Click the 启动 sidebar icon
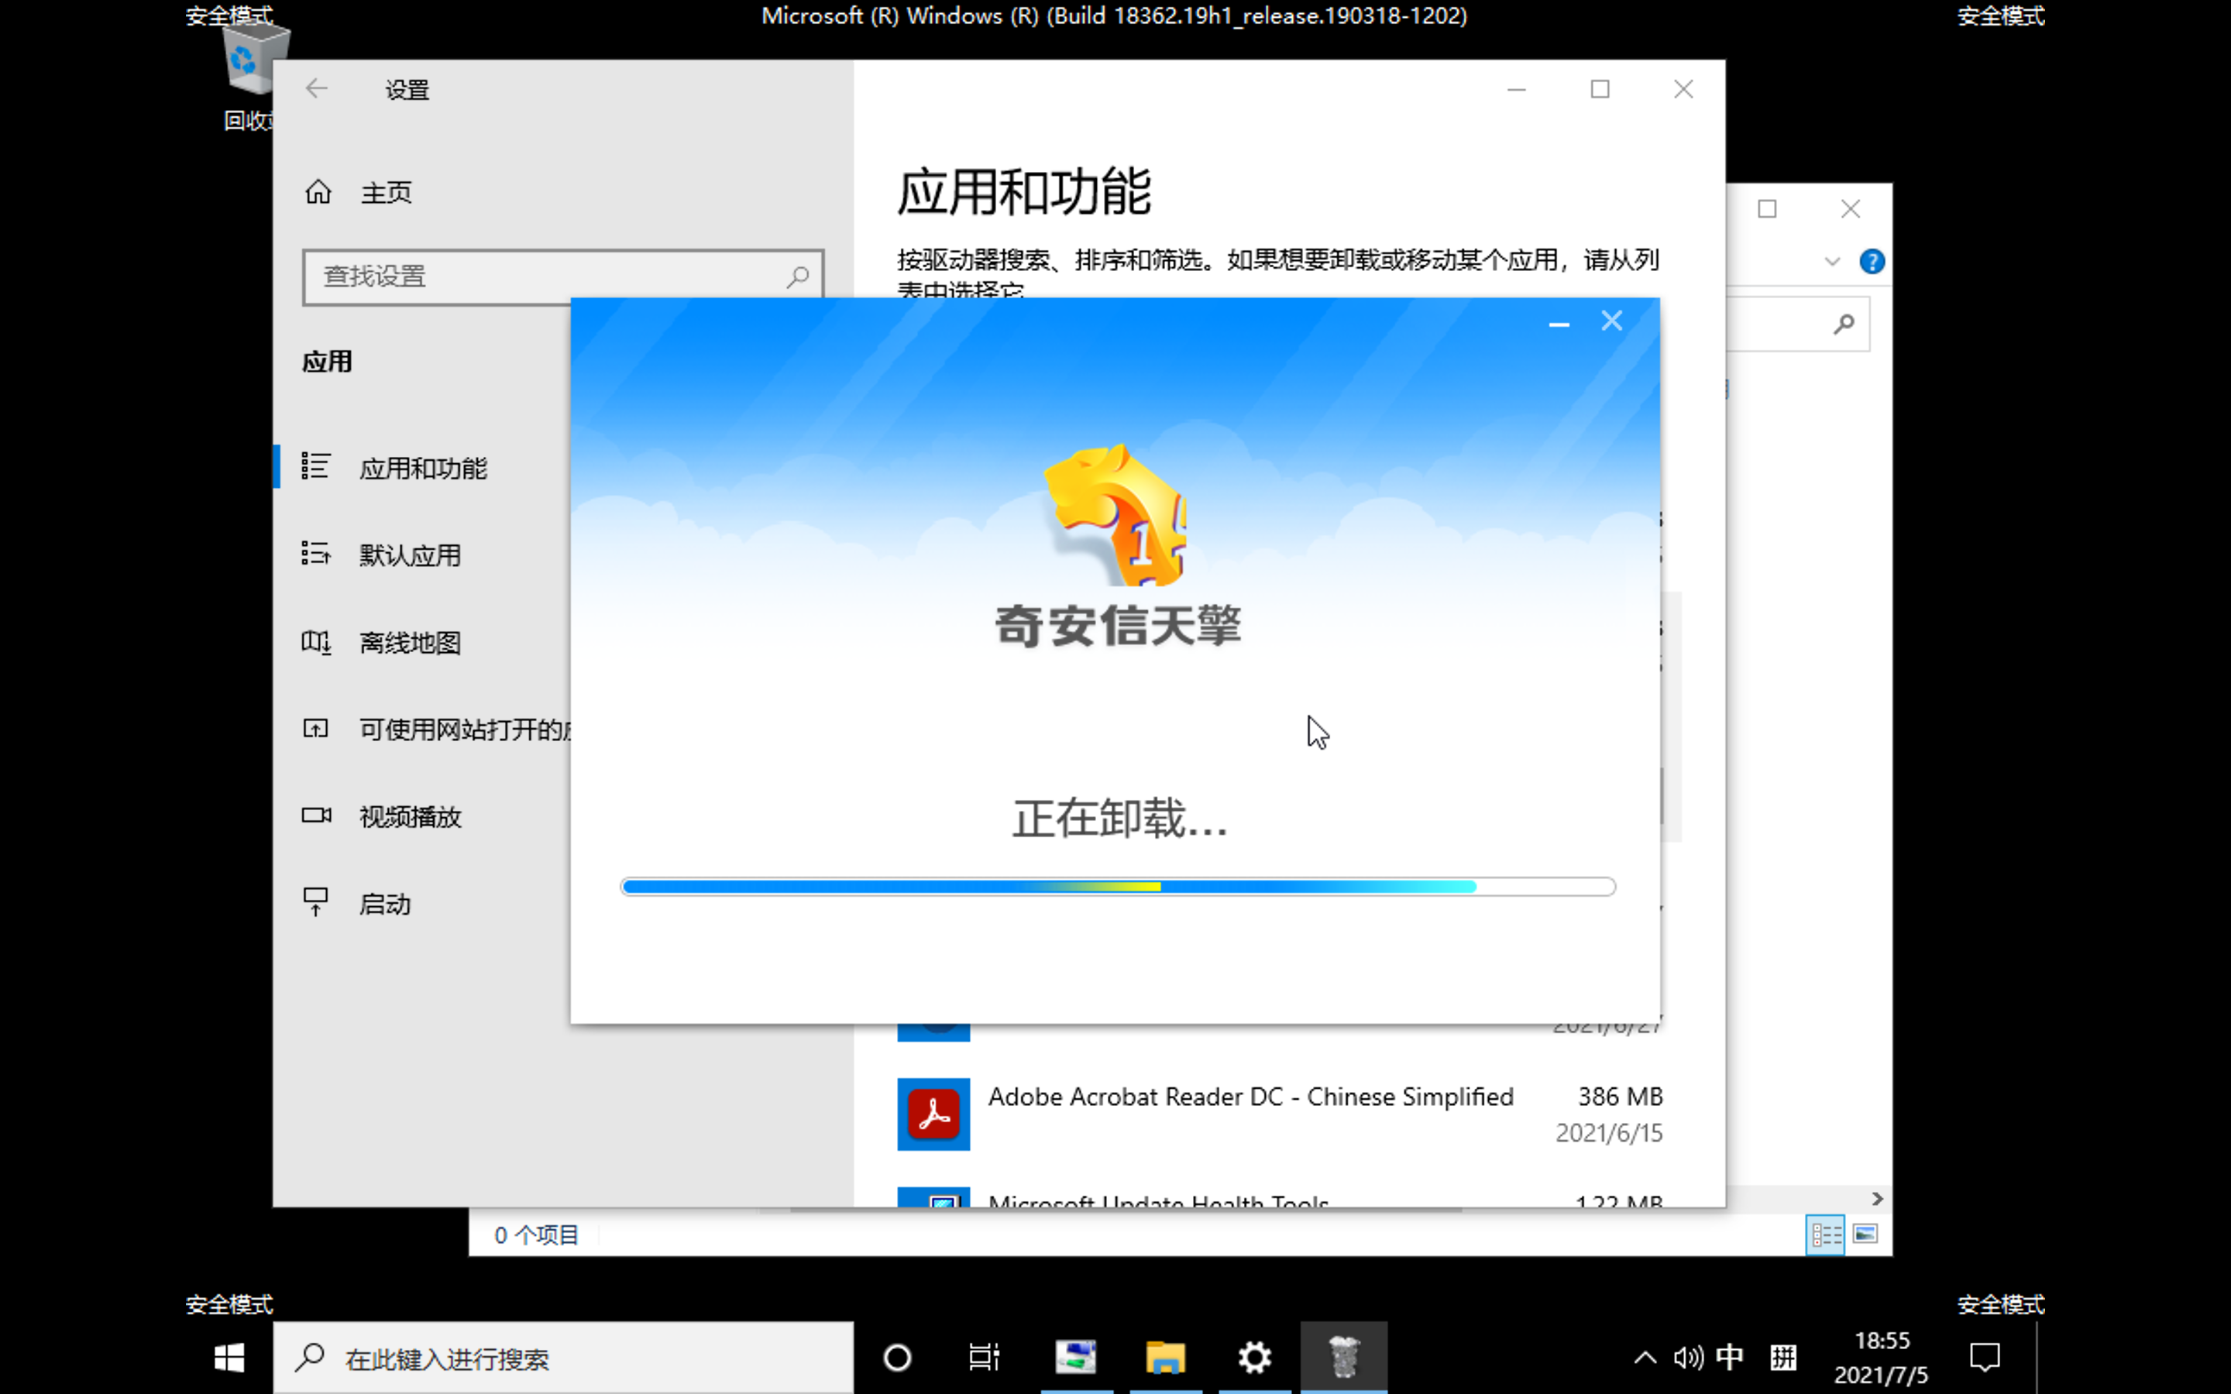Image resolution: width=2231 pixels, height=1394 pixels. coord(315,901)
